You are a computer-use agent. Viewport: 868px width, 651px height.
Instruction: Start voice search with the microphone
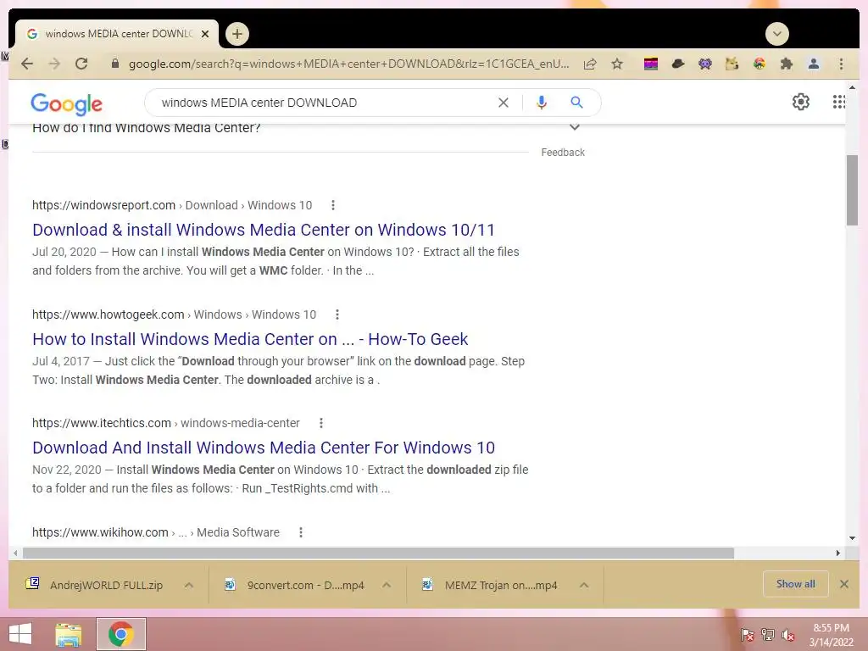coord(542,103)
